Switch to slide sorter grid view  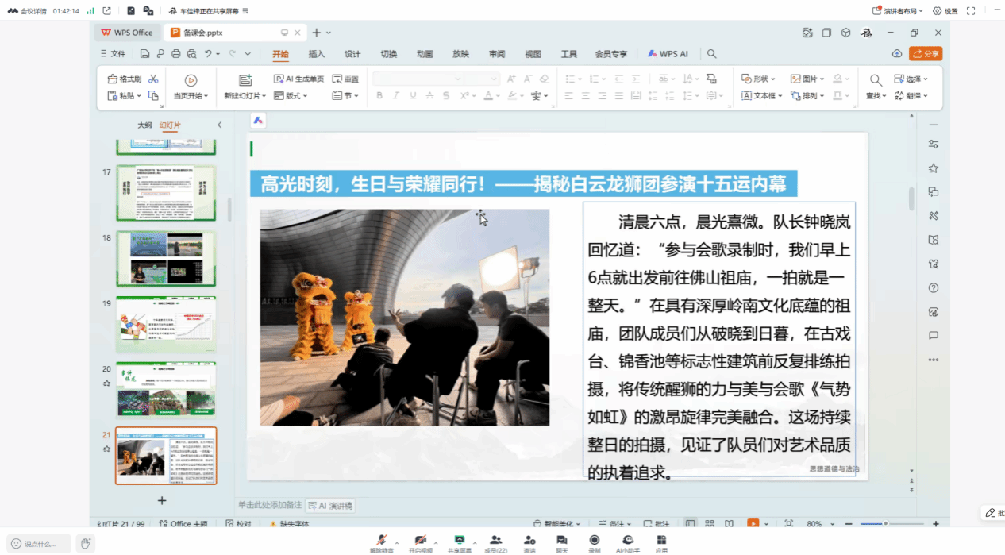click(x=709, y=524)
